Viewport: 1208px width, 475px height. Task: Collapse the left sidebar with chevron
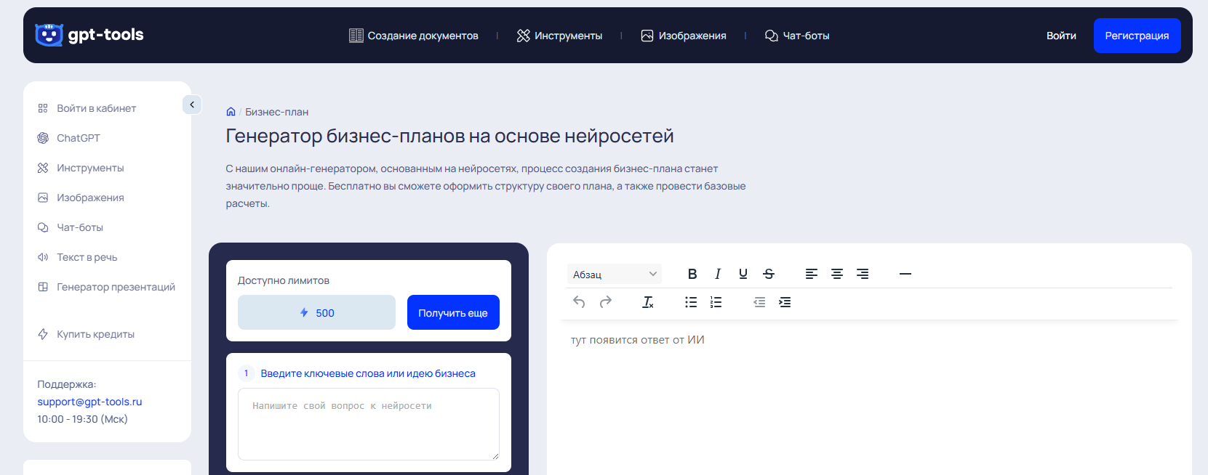pos(192,105)
